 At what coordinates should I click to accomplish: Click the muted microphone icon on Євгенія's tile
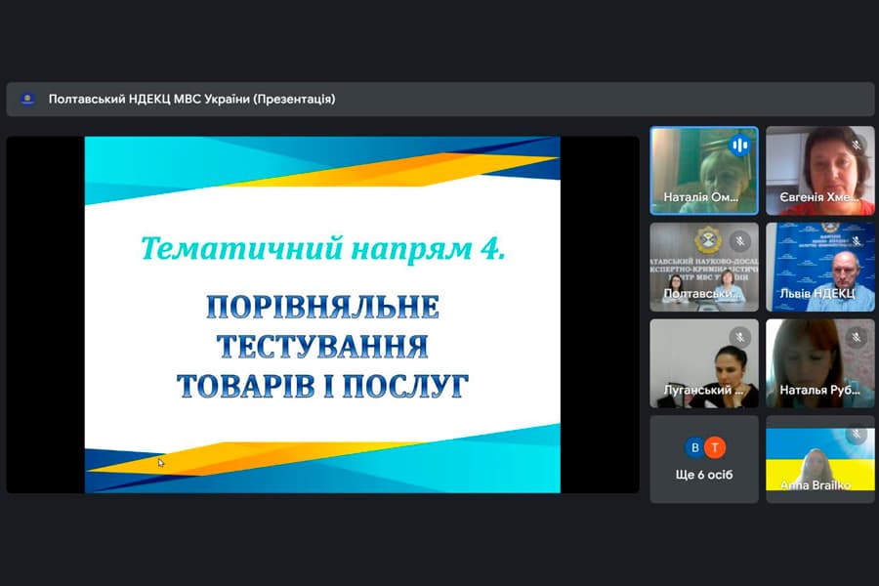pos(855,144)
